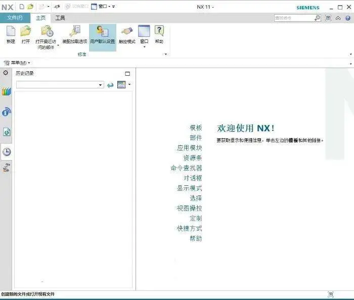Click the 快捷方式 welcome link
Image resolution: width=354 pixels, height=300 pixels.
coord(190,228)
